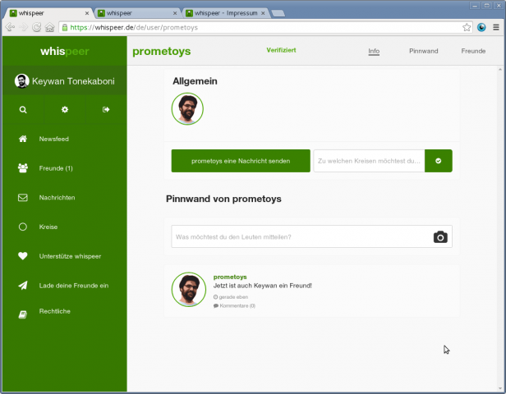Image resolution: width=506 pixels, height=394 pixels.
Task: Click Keywan Tonekaboni's small avatar
Action: (21, 81)
